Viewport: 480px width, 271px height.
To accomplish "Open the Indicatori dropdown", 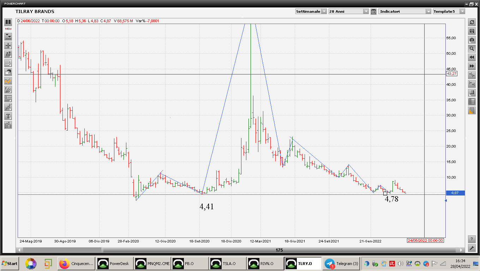I will pyautogui.click(x=405, y=11).
